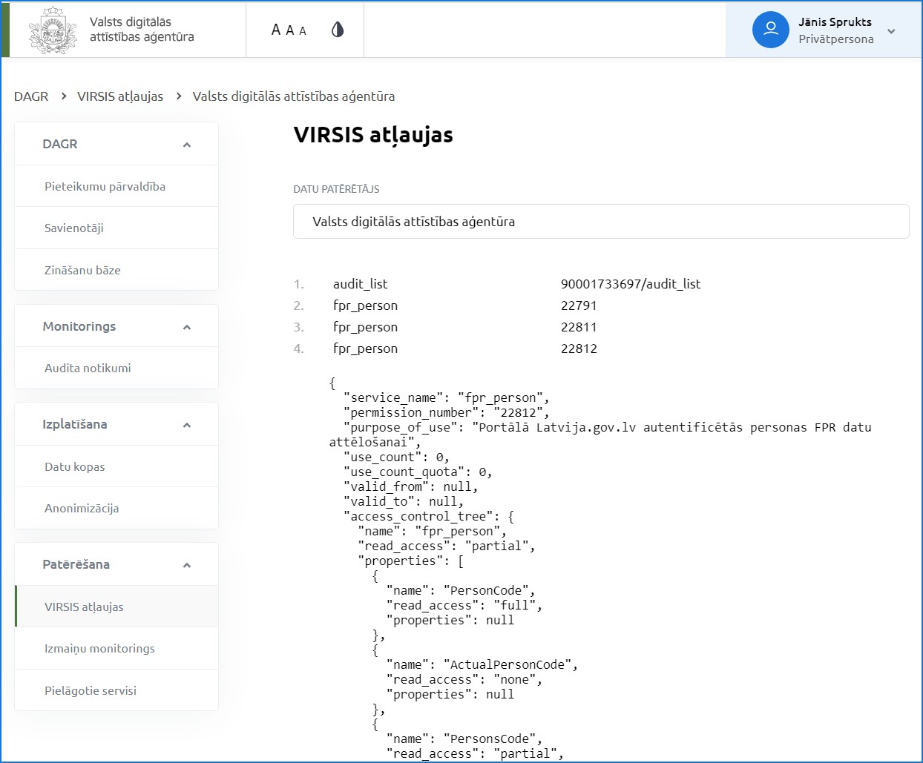This screenshot has height=763, width=923.
Task: Click the "service_name": "fpr_person" JSON line
Action: 447,397
